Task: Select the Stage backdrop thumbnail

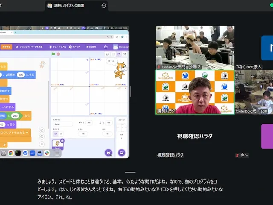Action: pos(122,128)
